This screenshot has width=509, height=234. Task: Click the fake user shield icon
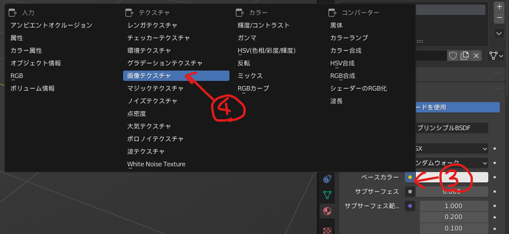point(453,56)
